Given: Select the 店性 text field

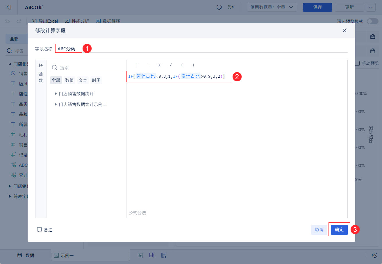Looking at the screenshot, I should click(x=19, y=94).
